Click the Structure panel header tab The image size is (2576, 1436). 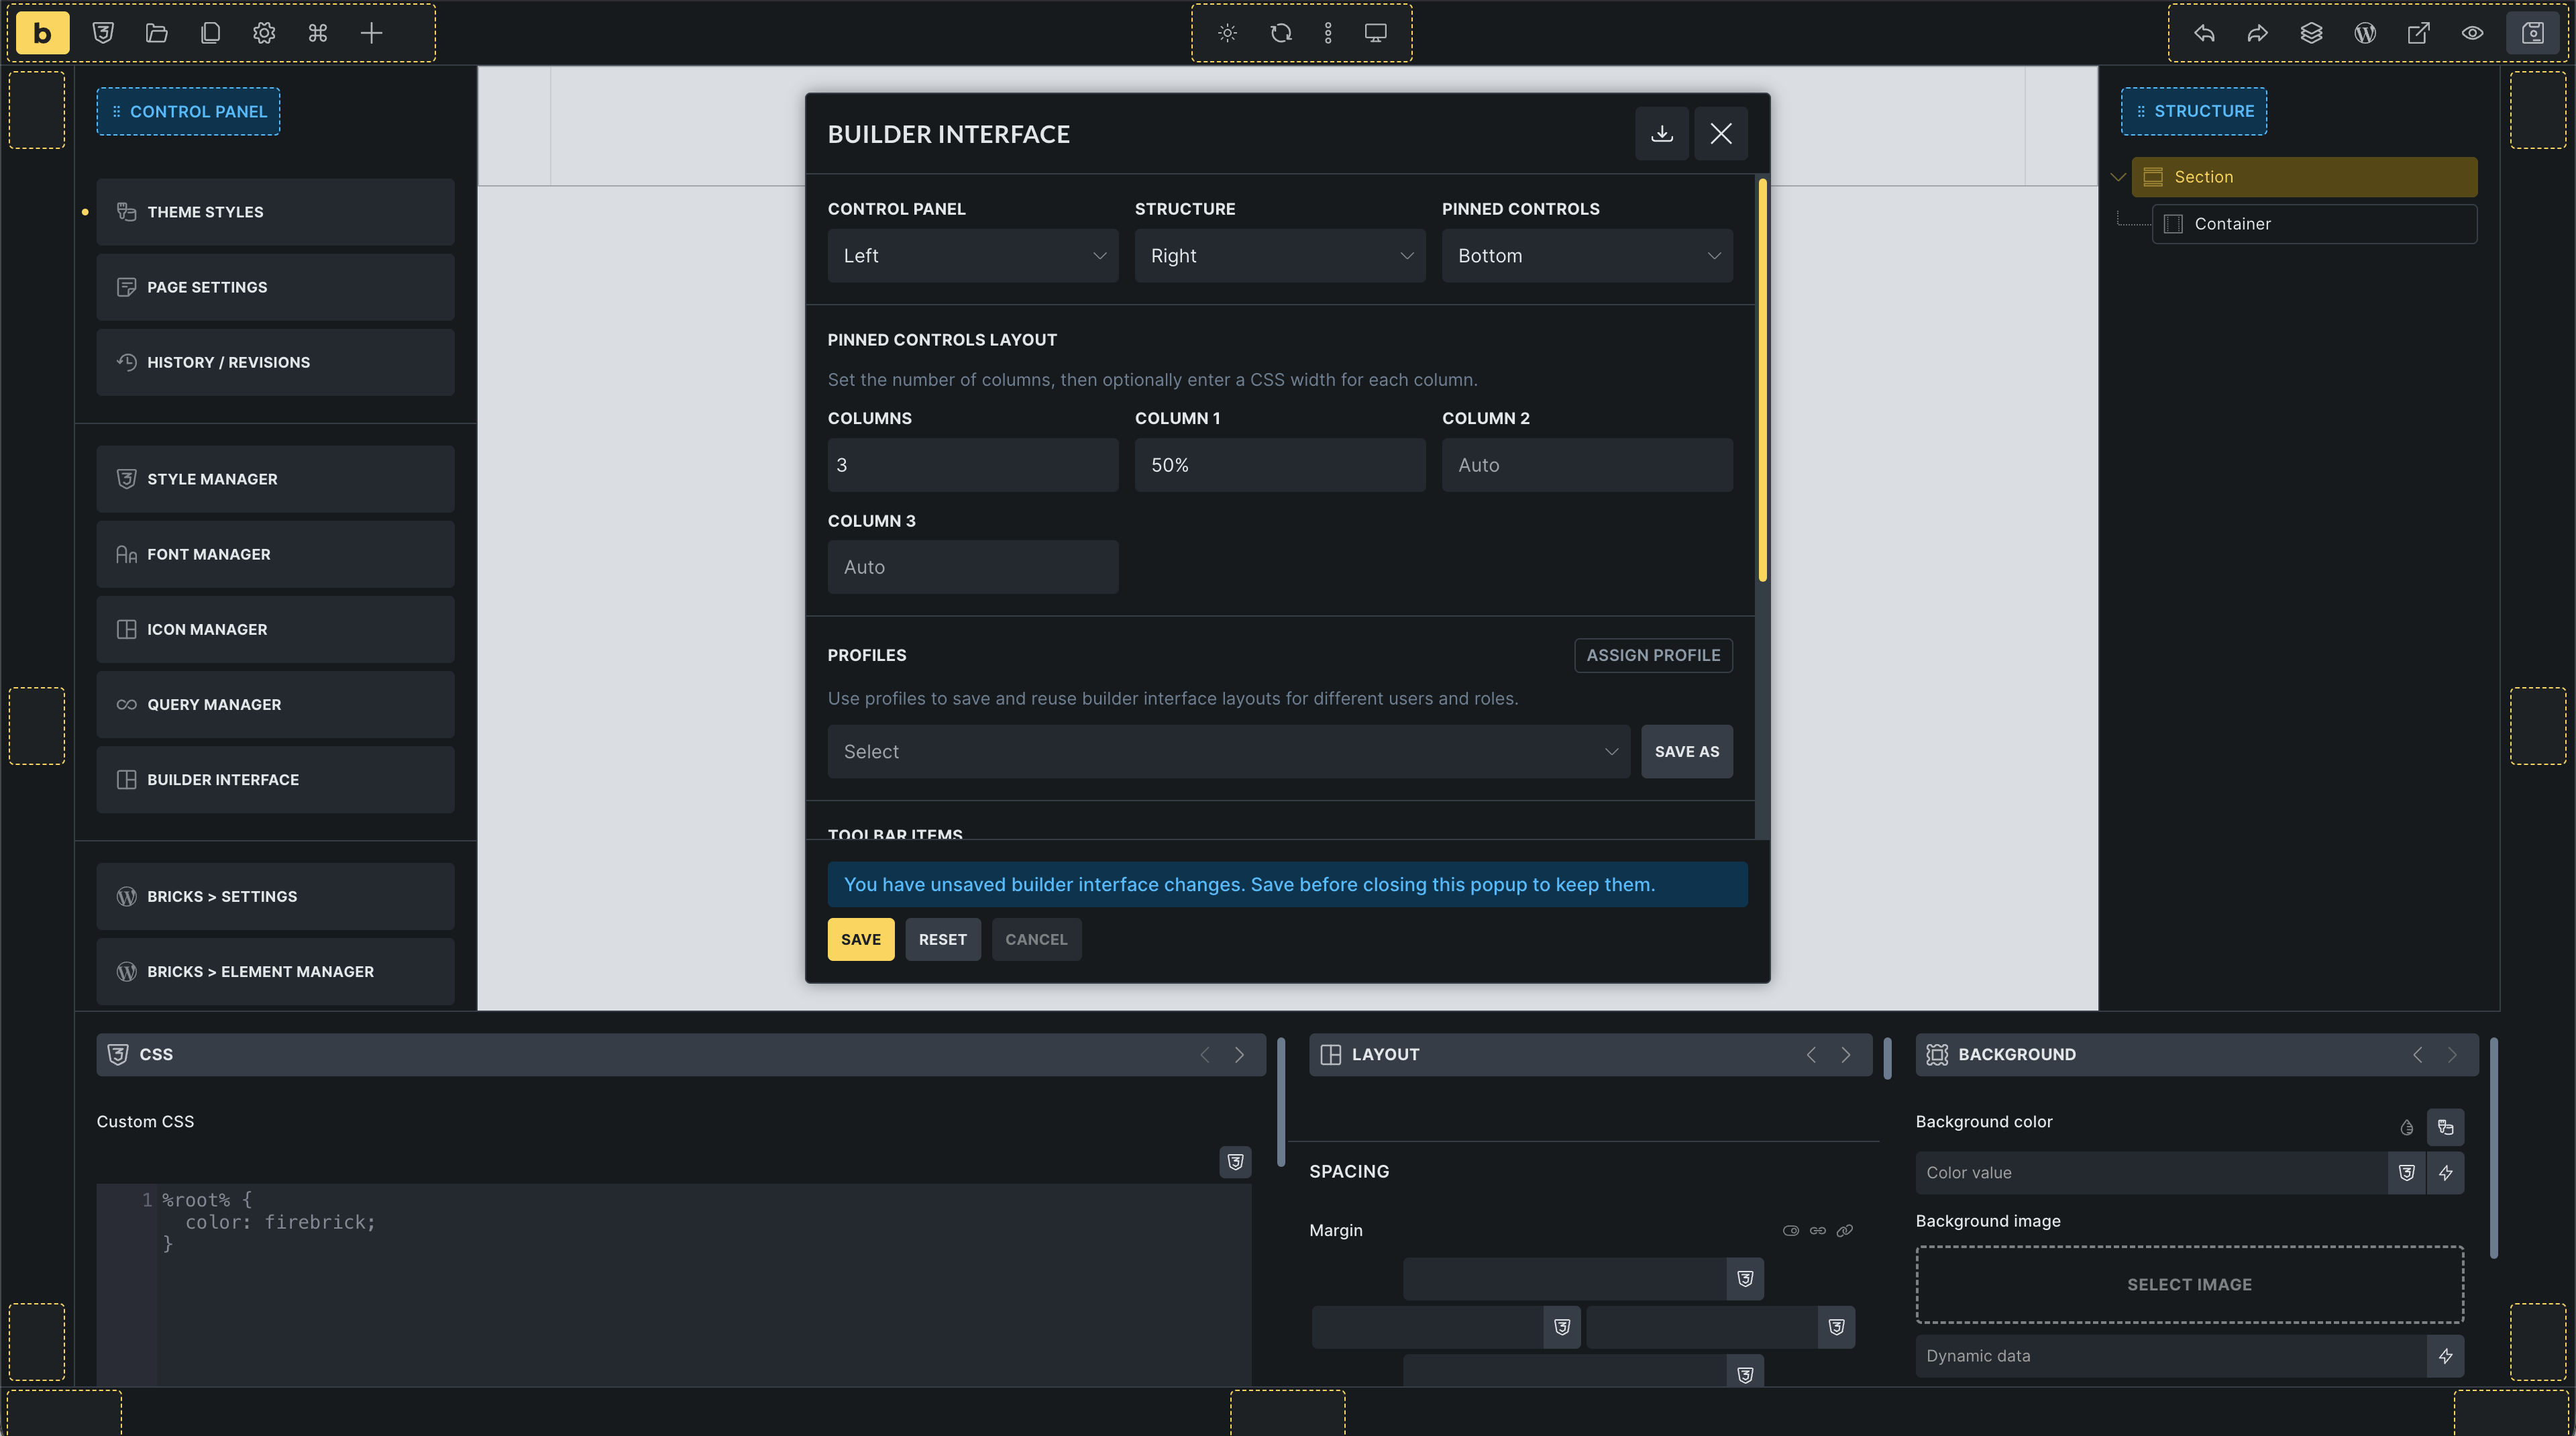[2194, 111]
